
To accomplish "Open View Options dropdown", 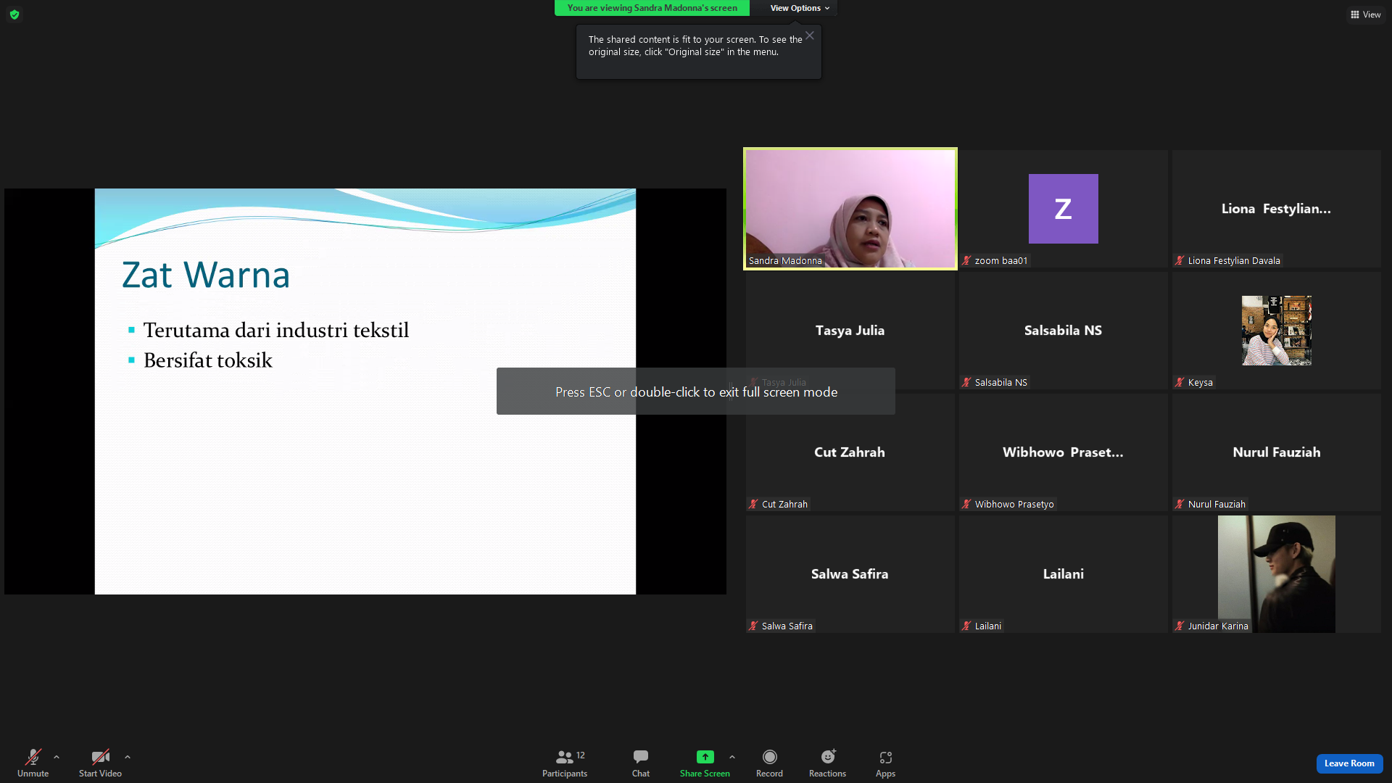I will pos(800,8).
